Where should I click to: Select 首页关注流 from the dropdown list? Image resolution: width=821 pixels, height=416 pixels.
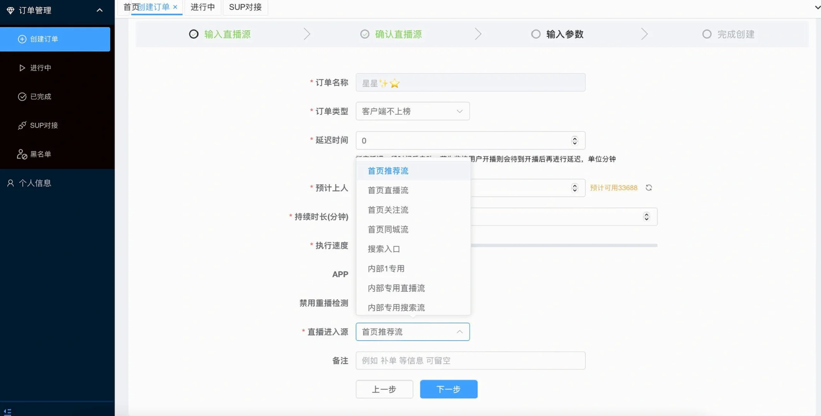387,210
